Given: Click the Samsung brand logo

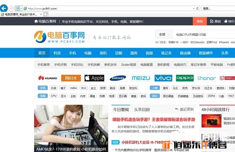Looking at the screenshot, I should coord(117,78).
